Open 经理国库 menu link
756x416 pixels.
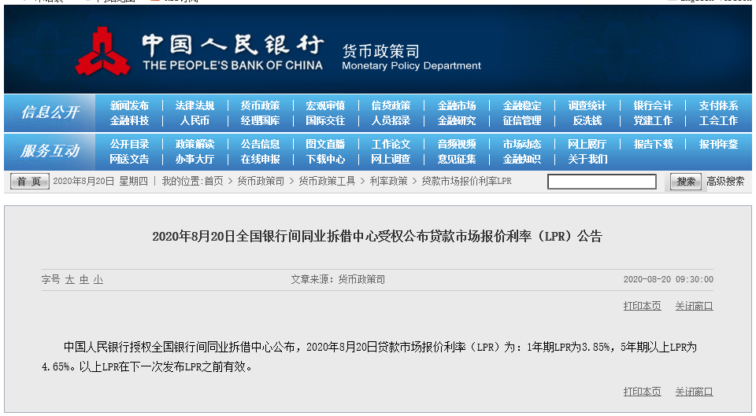pos(260,120)
